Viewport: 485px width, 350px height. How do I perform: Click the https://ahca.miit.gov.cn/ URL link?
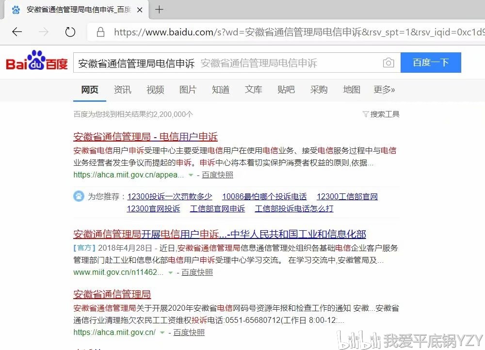click(x=114, y=333)
